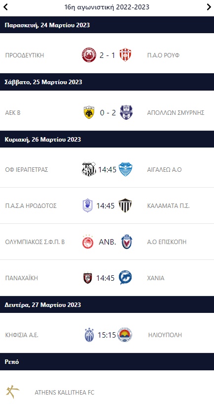The width and height of the screenshot is (214, 404).
Task: Open the 15:15 Kifisia match time
Action: click(107, 335)
